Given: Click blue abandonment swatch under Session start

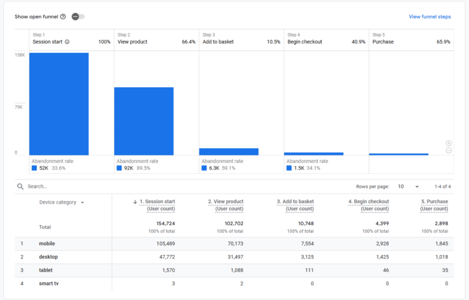Looking at the screenshot, I should (34, 168).
